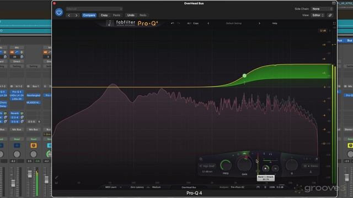Click the Compare button

[89, 15]
